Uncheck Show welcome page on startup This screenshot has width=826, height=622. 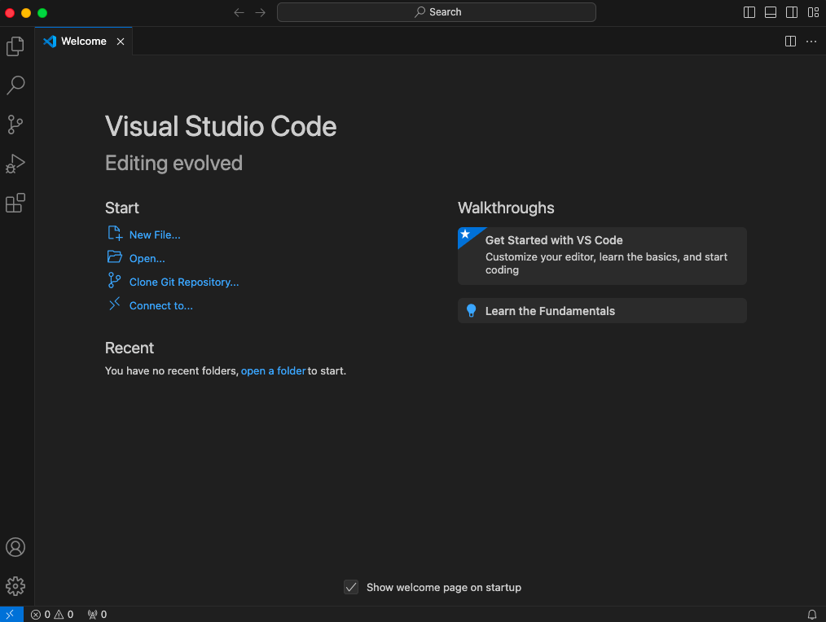351,587
